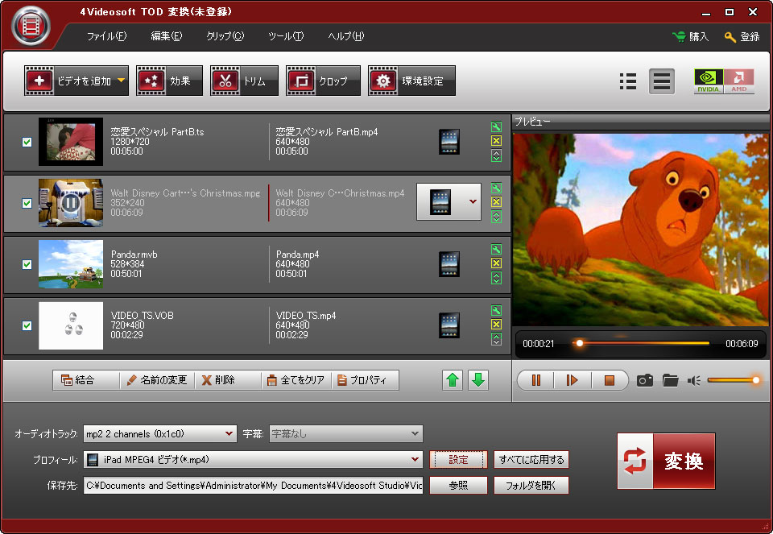773x534 pixels.
Task: Click the 変換 convert button
Action: pos(666,461)
